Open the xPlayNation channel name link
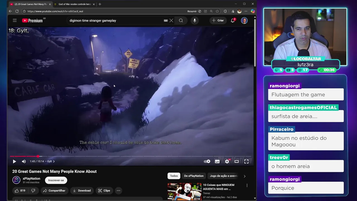The width and height of the screenshot is (357, 201). (32, 178)
